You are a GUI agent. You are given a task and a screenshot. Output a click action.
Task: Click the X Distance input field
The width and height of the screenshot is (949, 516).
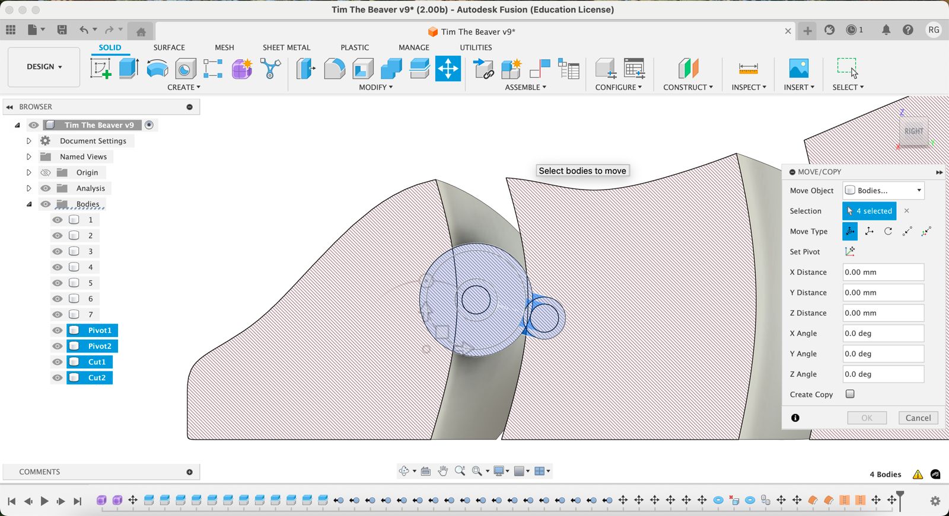[883, 273]
